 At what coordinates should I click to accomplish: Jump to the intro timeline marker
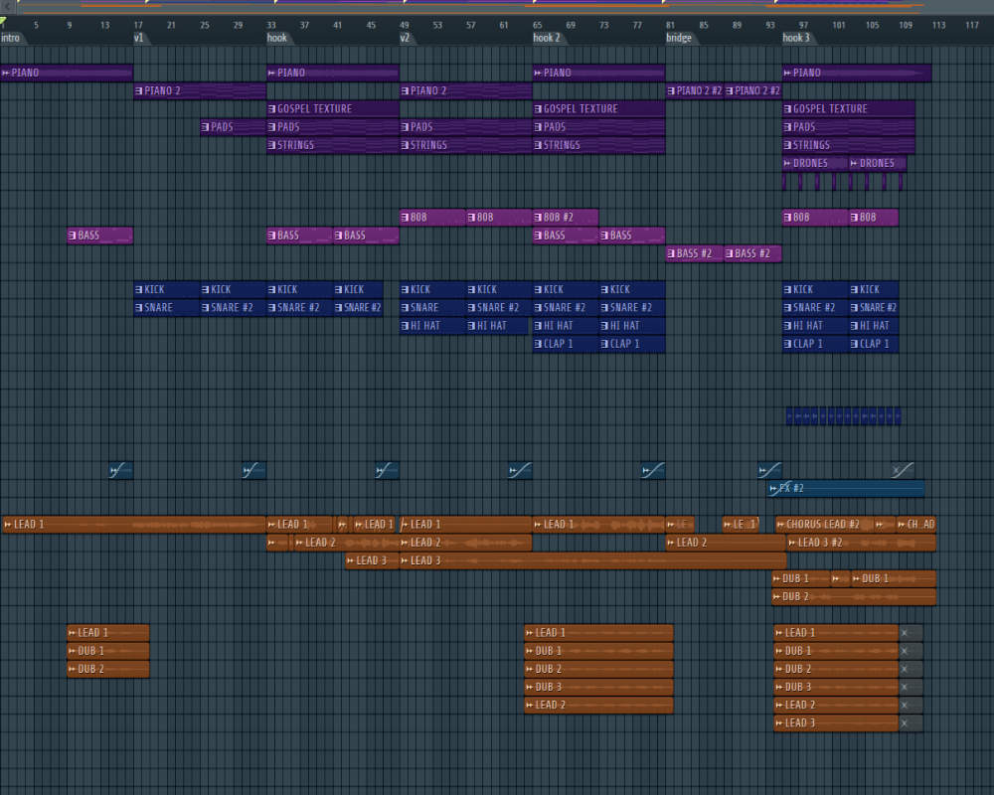10,38
